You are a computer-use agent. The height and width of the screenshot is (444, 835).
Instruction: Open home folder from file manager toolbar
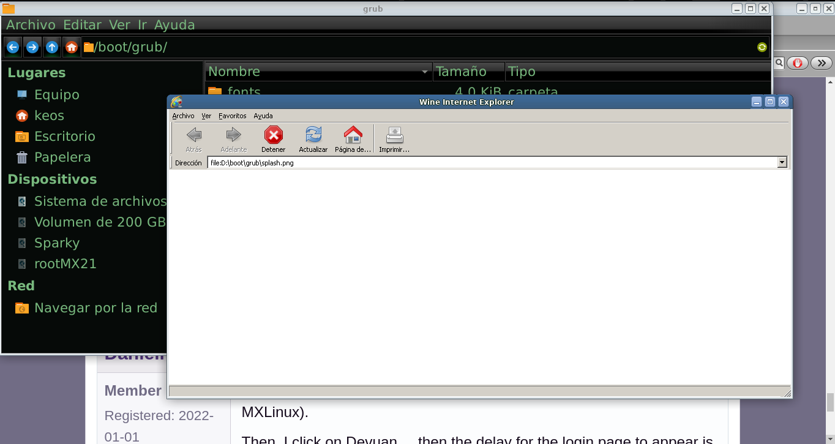tap(72, 47)
